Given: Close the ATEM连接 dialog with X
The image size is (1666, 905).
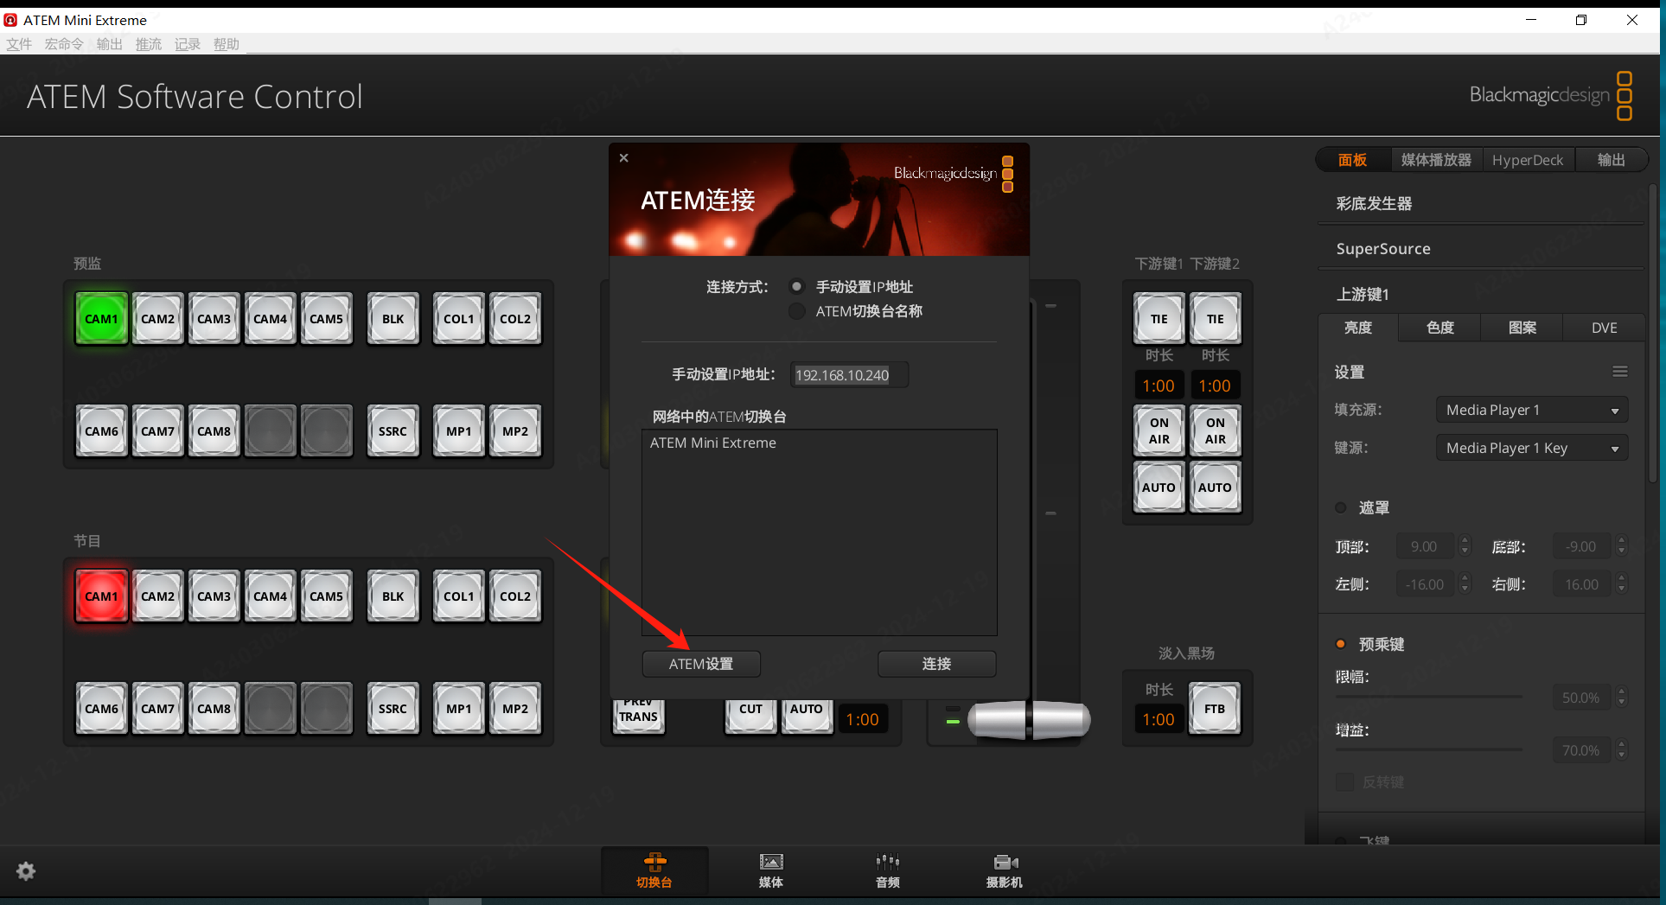Looking at the screenshot, I should point(623,158).
